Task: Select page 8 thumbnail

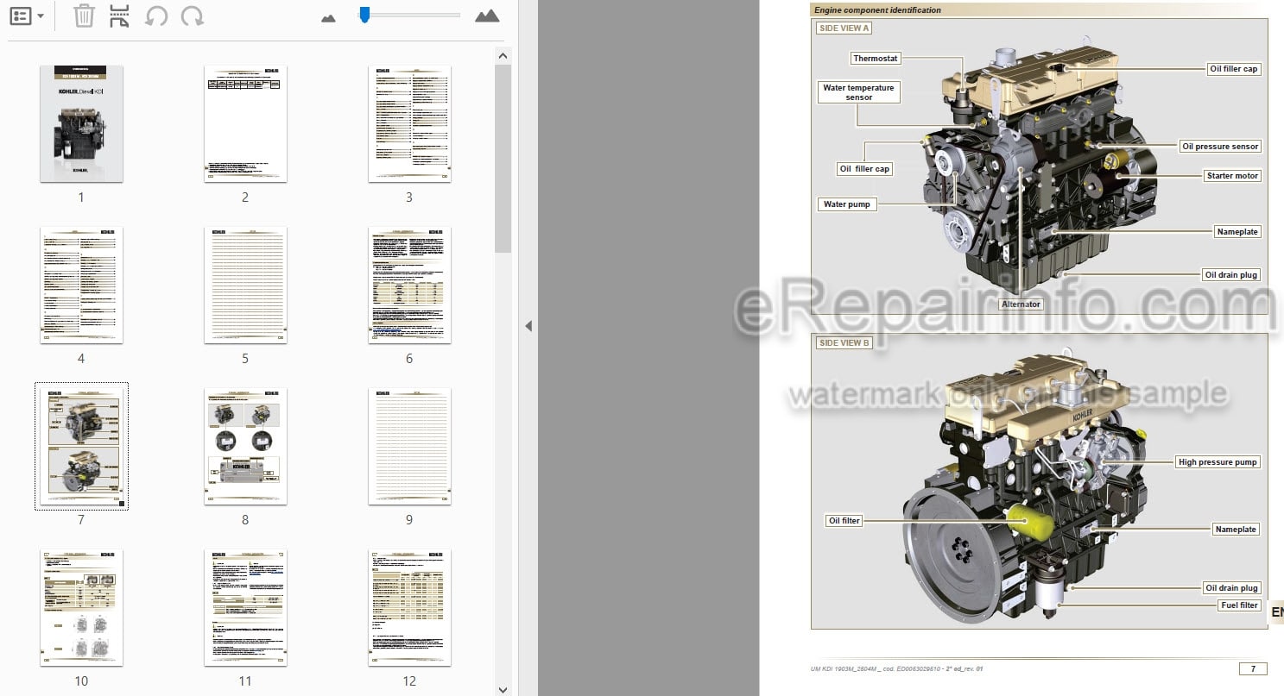Action: click(245, 446)
